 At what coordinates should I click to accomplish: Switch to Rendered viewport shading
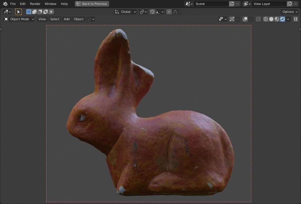tap(282, 19)
